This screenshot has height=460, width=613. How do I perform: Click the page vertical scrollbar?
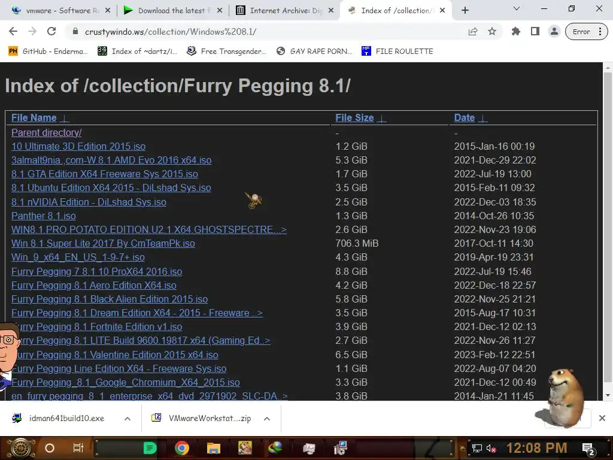608,227
